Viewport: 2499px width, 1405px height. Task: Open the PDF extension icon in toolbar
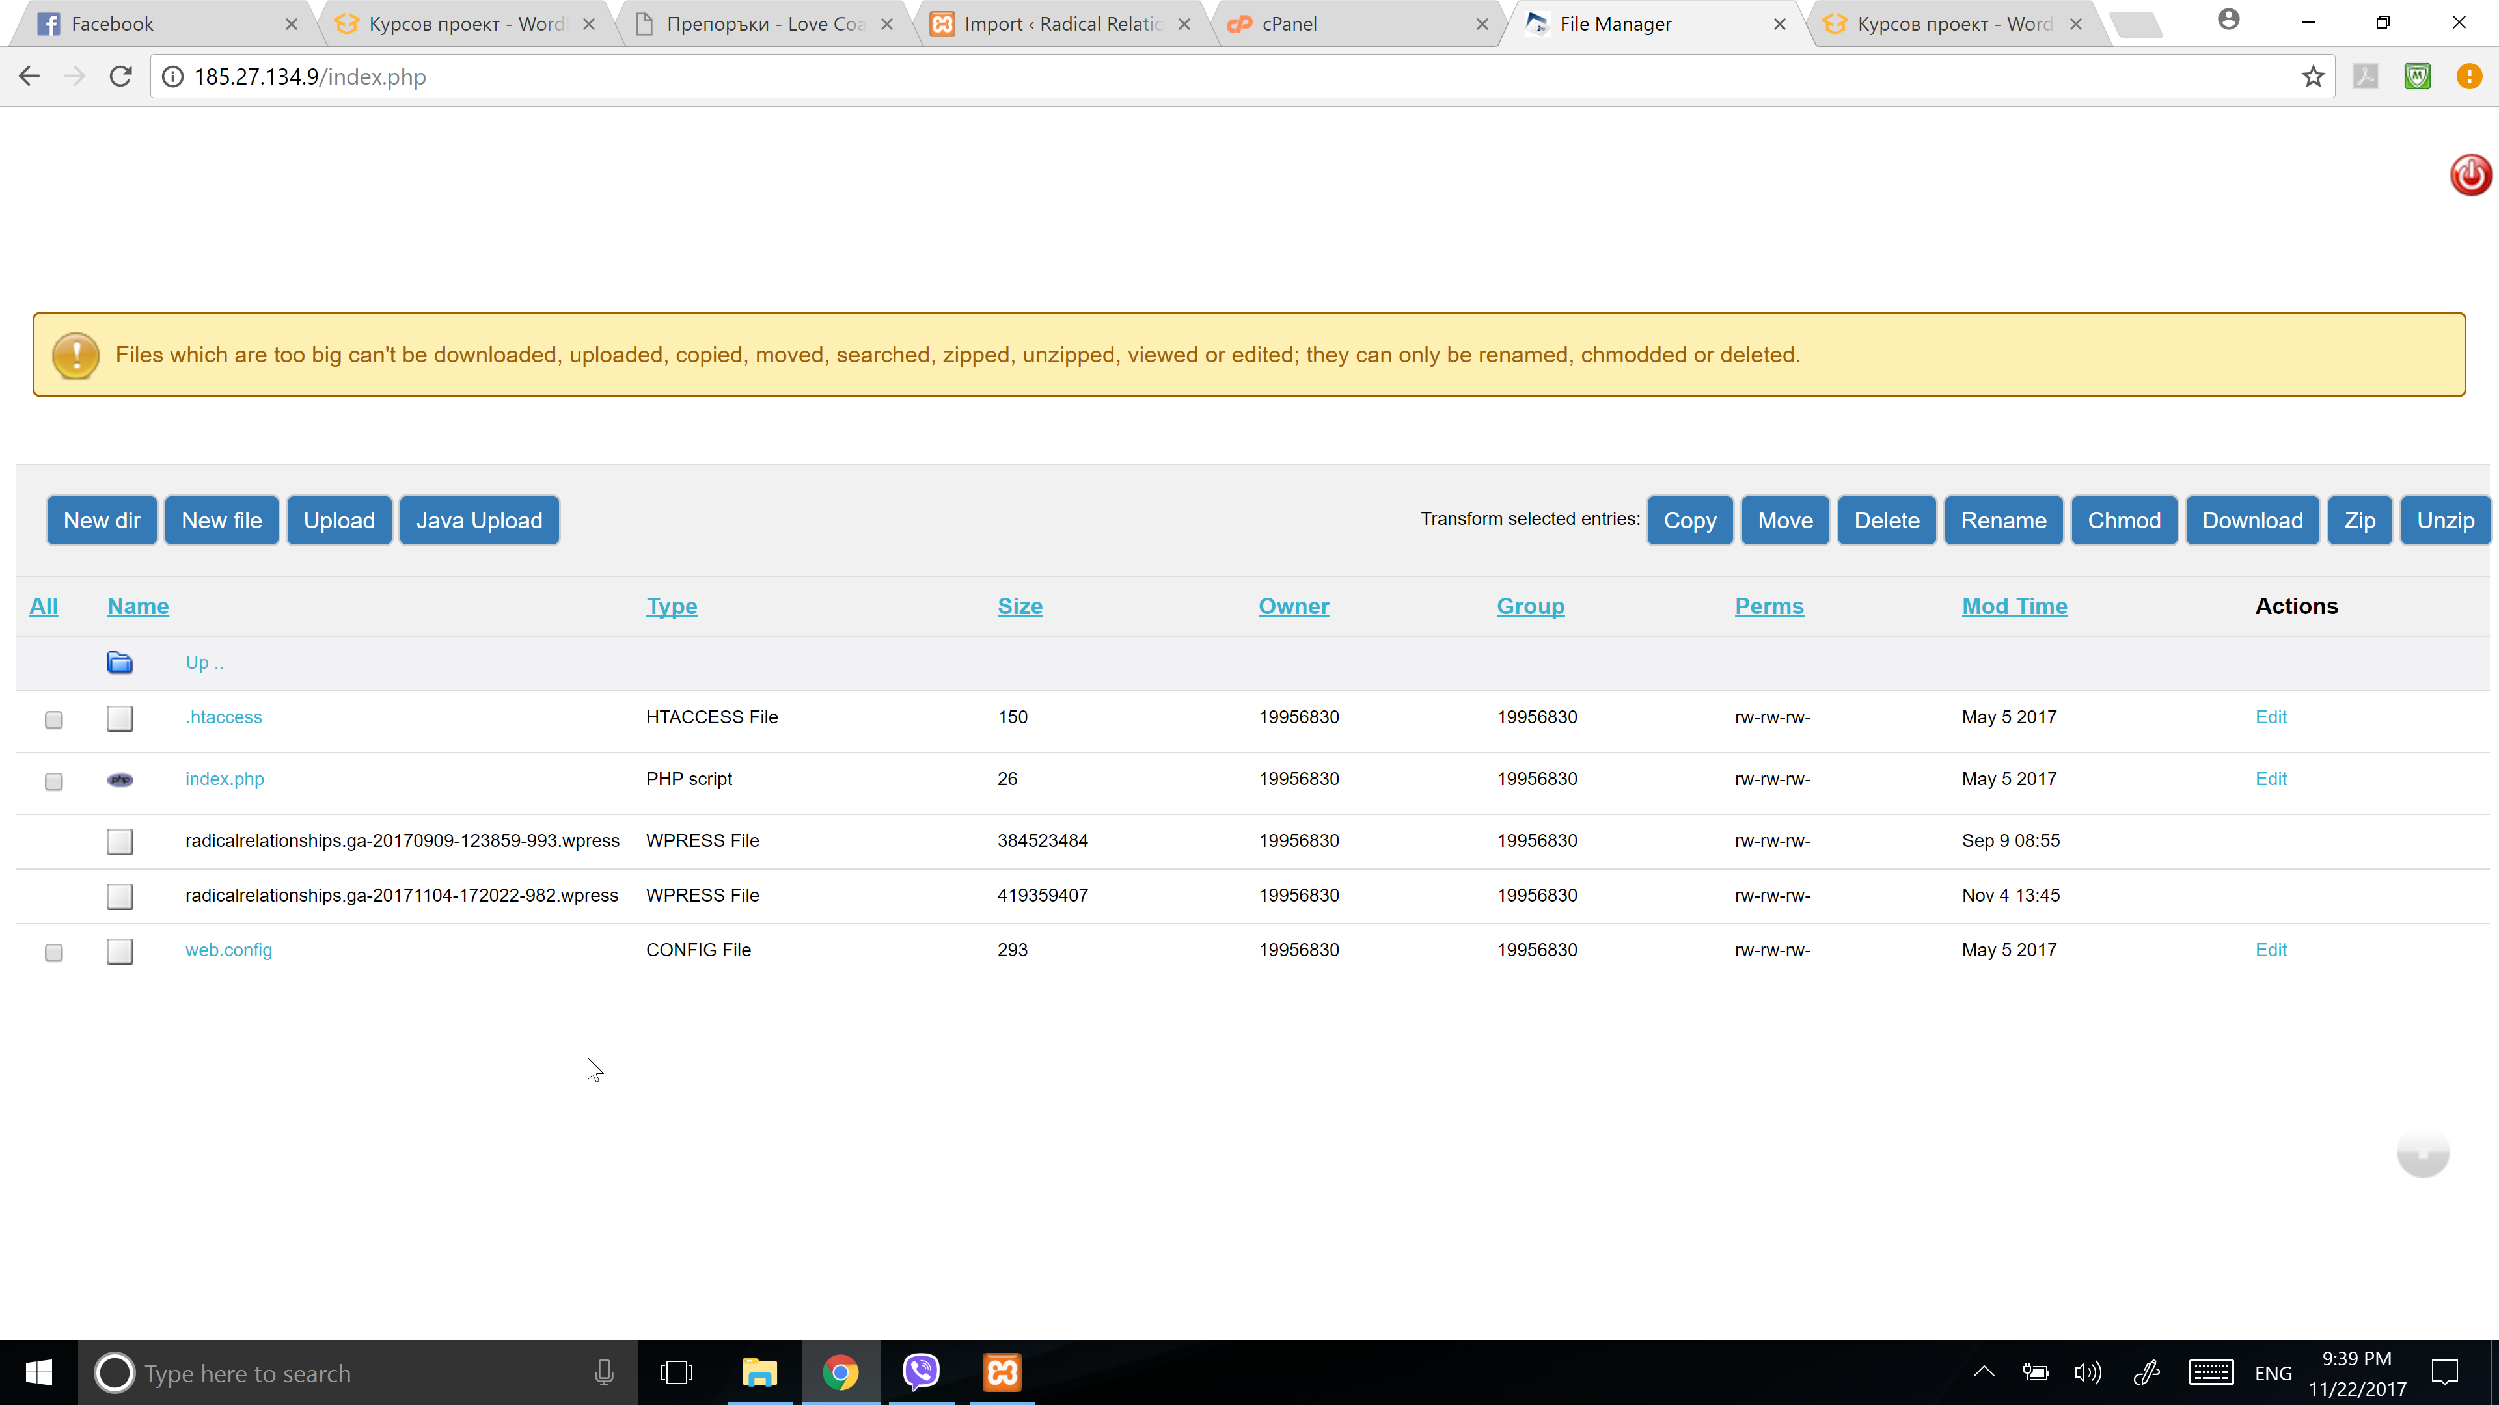click(2365, 77)
